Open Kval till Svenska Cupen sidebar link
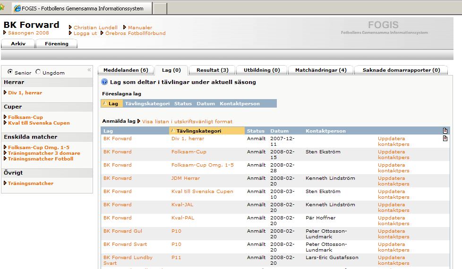The image size is (462, 269). tap(39, 123)
